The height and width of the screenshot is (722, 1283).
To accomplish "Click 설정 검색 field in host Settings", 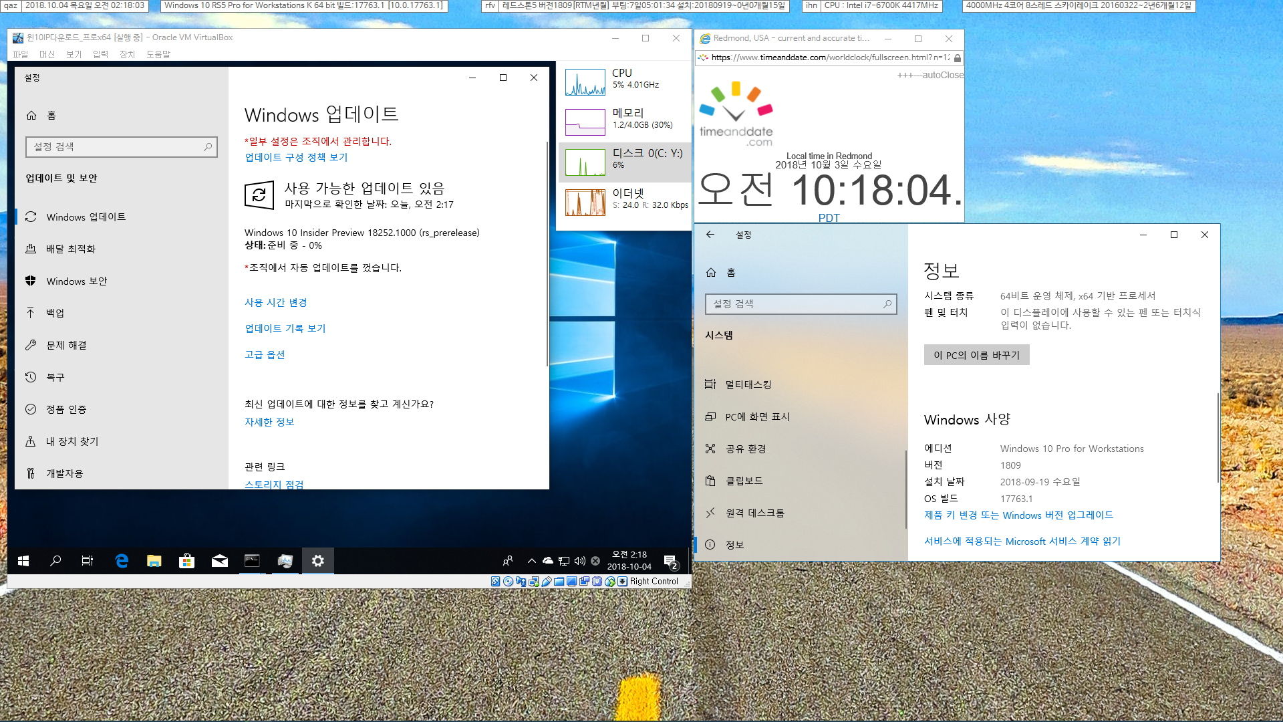I will pos(801,304).
